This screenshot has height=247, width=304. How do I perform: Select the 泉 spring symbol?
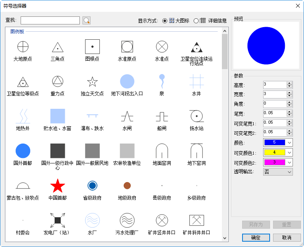point(162,81)
